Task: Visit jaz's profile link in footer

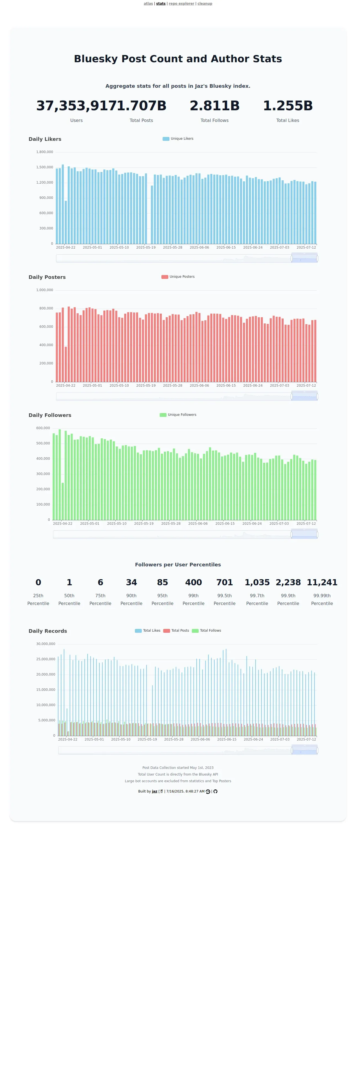Action: [x=155, y=791]
